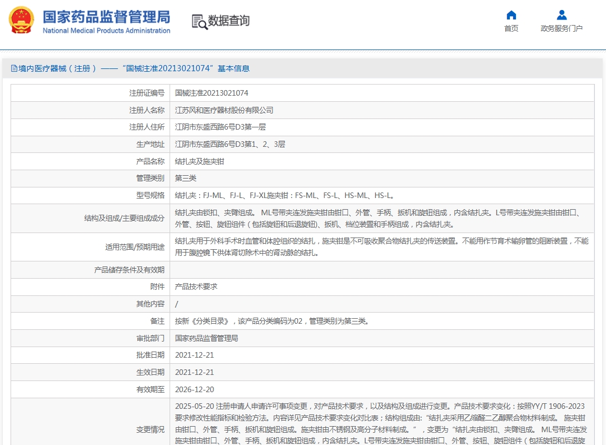The width and height of the screenshot is (606, 445).
Task: Click the 首页 text label
Action: (511, 28)
